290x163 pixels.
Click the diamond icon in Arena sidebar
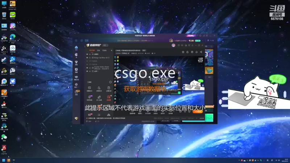pos(76,118)
